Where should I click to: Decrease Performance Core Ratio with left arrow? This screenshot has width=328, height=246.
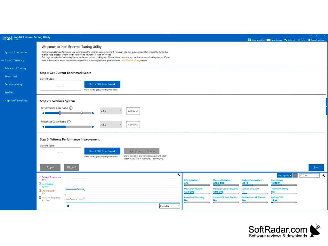[x=43, y=113]
